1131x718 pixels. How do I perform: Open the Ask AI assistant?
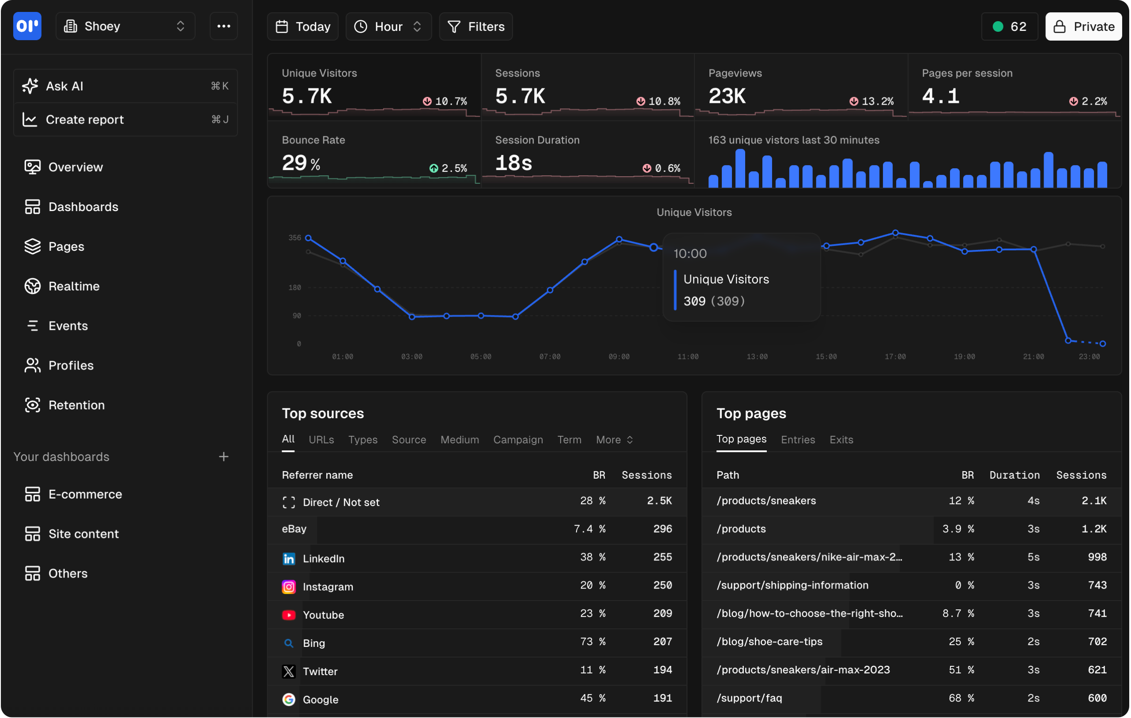pyautogui.click(x=64, y=86)
